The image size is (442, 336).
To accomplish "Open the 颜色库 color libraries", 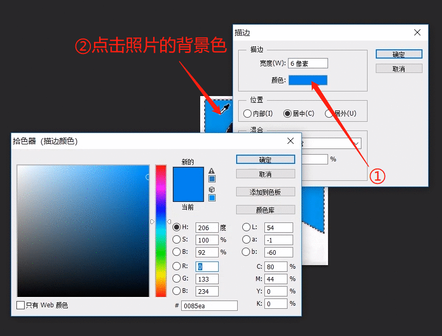I will coord(265,210).
